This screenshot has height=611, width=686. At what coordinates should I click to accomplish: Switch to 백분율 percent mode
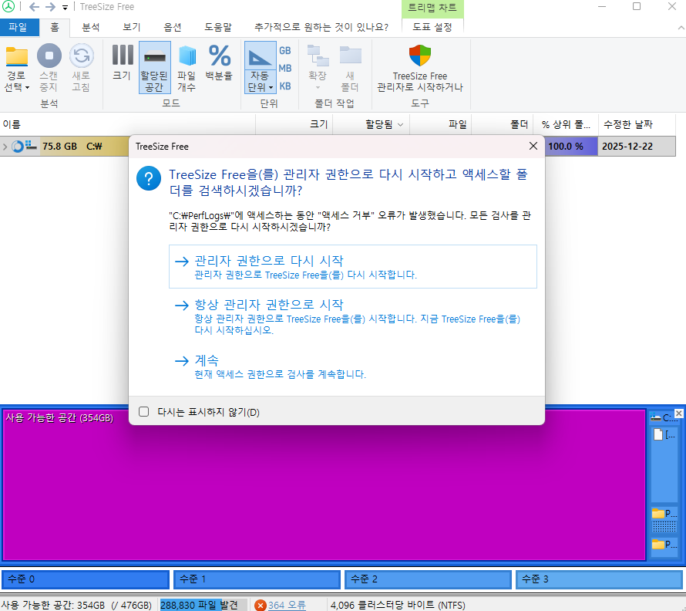click(x=219, y=62)
